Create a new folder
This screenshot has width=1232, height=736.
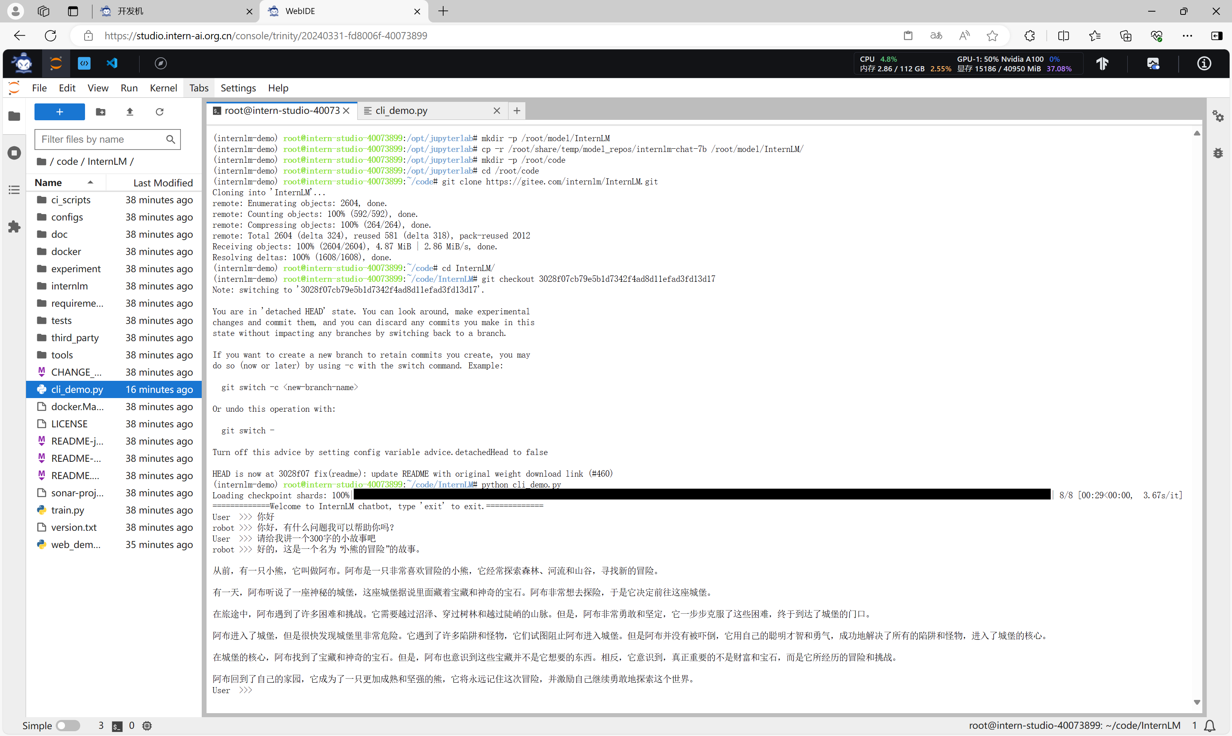pyautogui.click(x=101, y=111)
